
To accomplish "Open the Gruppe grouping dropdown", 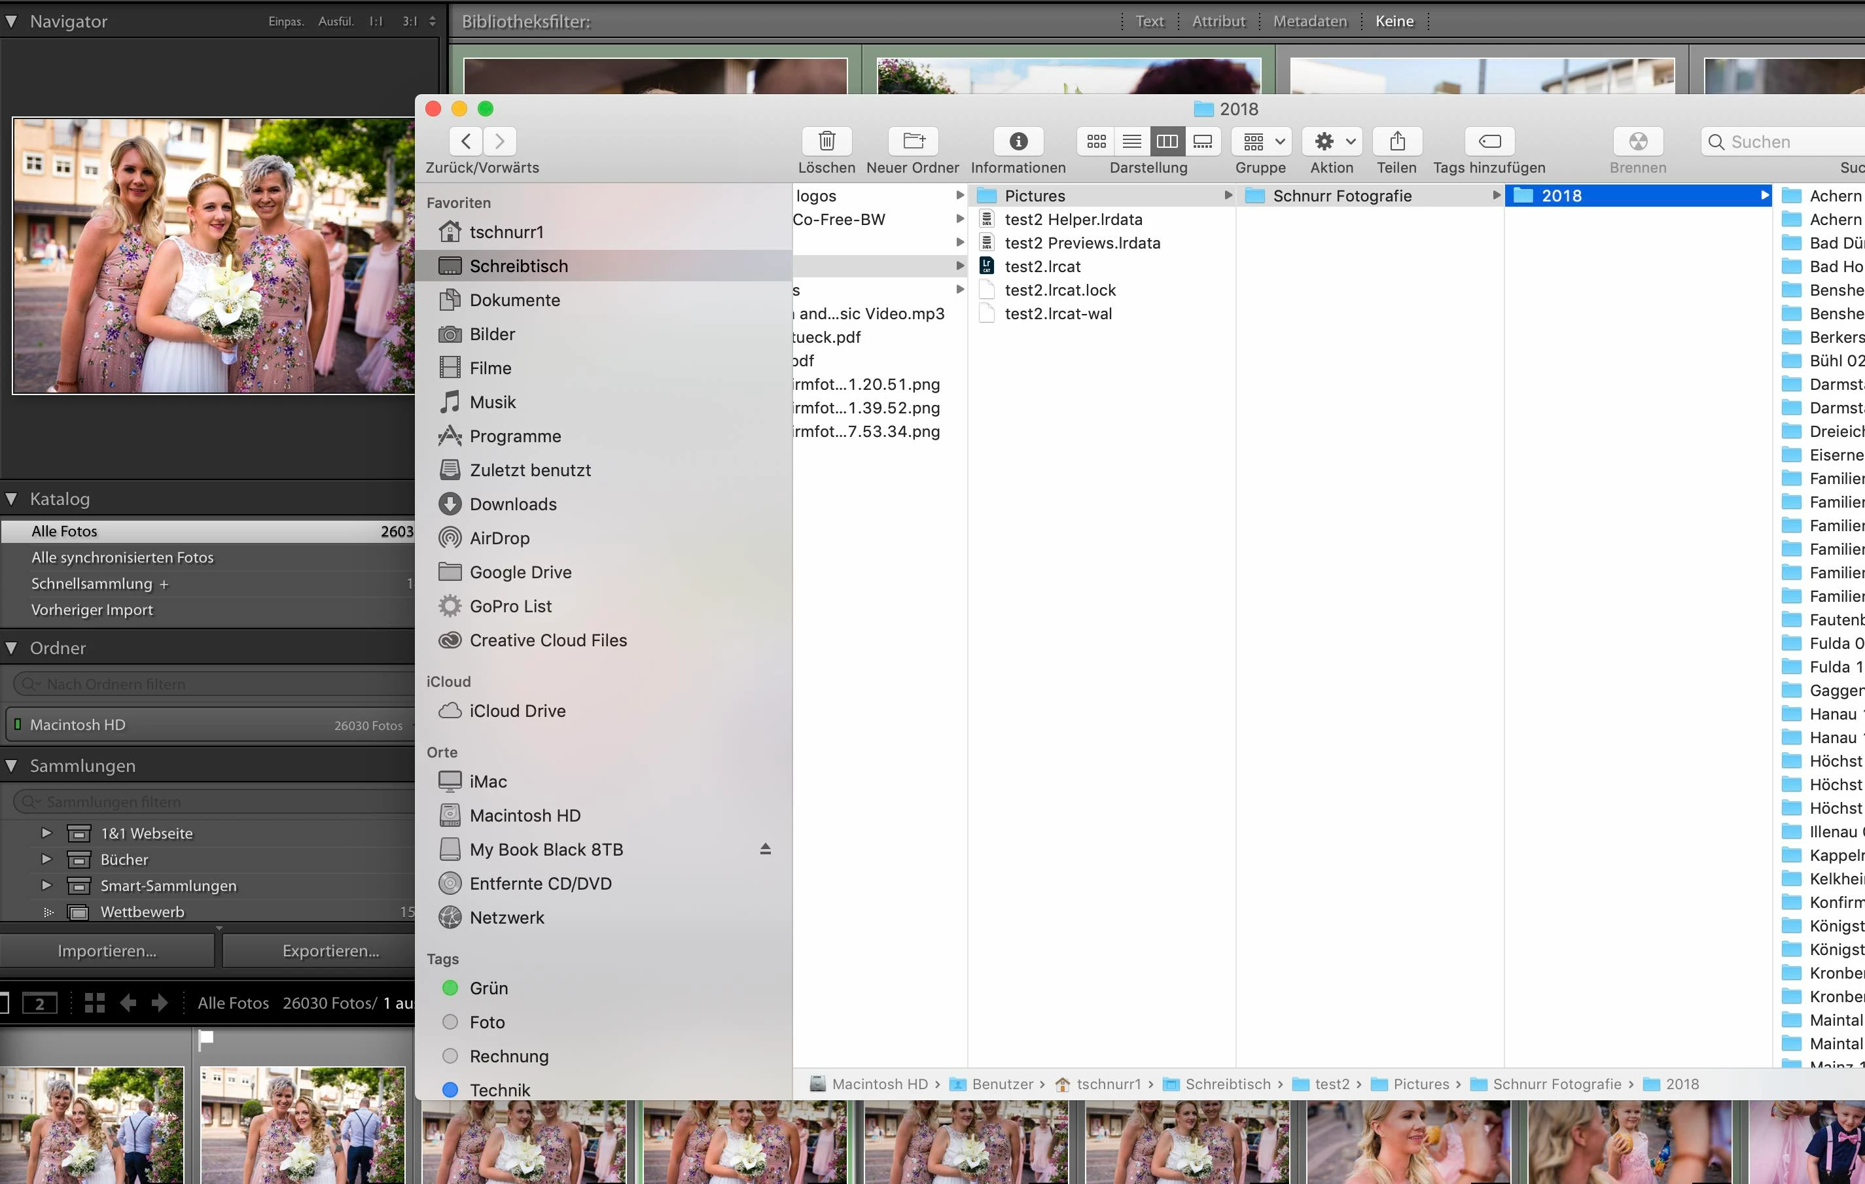I will [1261, 141].
